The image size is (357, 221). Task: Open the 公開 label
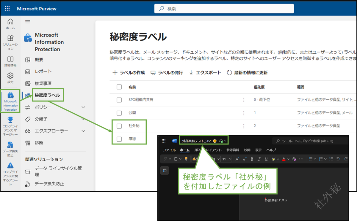click(132, 113)
